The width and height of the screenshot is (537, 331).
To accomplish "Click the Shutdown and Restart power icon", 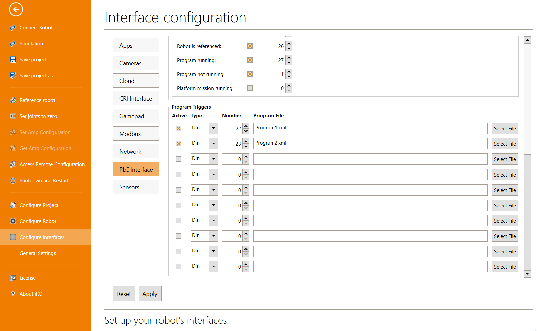I will (x=13, y=181).
